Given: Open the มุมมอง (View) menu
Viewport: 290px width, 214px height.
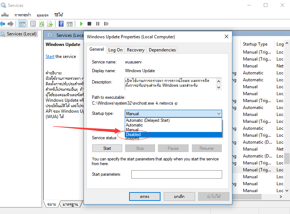Looking at the screenshot, I should click(x=43, y=15).
